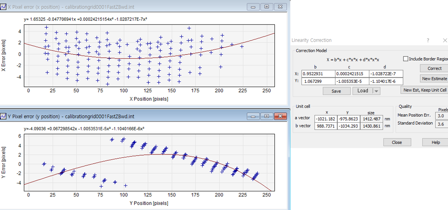Click the X Pixel error window graph icon

[3, 7]
